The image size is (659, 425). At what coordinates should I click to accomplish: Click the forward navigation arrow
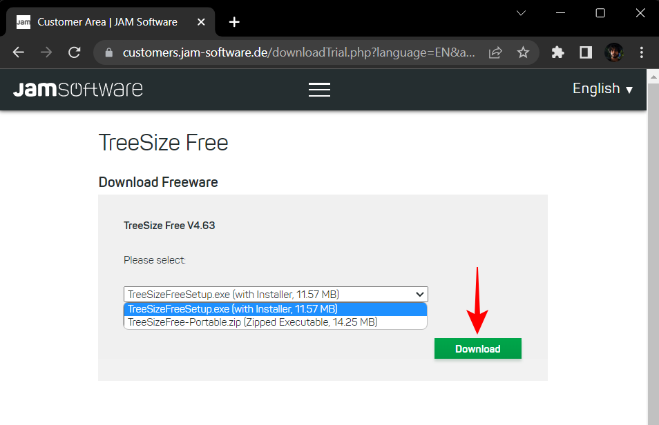[x=46, y=52]
